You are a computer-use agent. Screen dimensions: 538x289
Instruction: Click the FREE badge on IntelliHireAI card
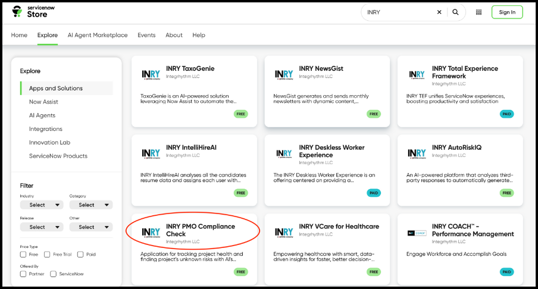click(x=241, y=193)
